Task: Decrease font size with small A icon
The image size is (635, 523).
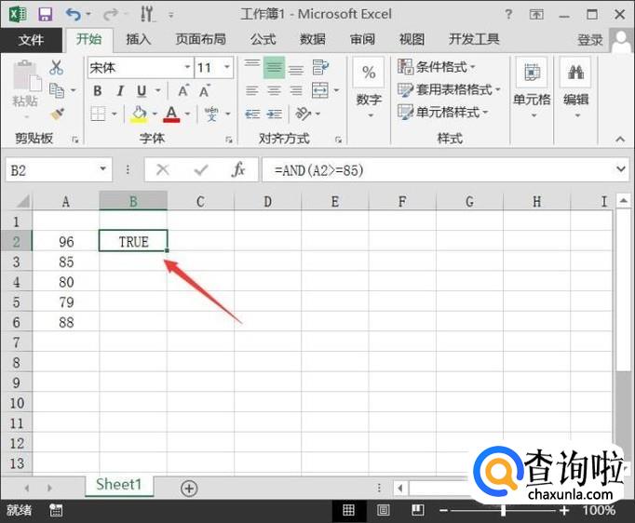Action: coord(204,90)
